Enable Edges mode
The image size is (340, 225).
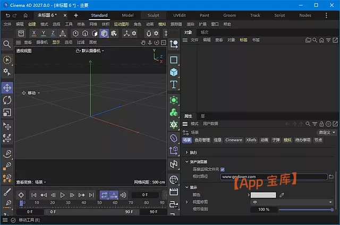(x=85, y=33)
